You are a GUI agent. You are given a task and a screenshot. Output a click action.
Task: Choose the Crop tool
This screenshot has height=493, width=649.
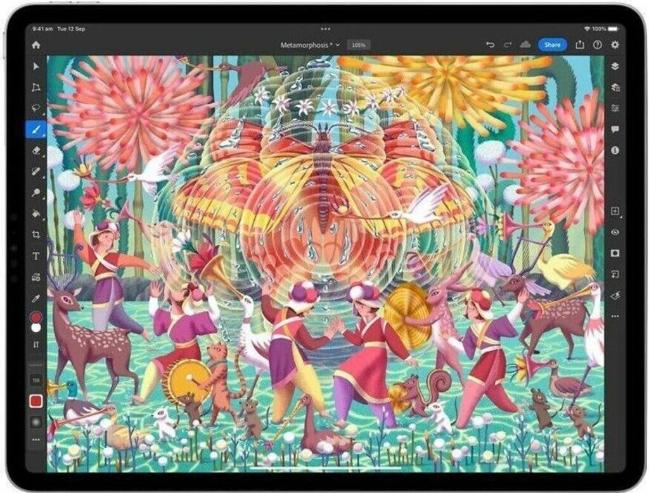click(x=36, y=234)
